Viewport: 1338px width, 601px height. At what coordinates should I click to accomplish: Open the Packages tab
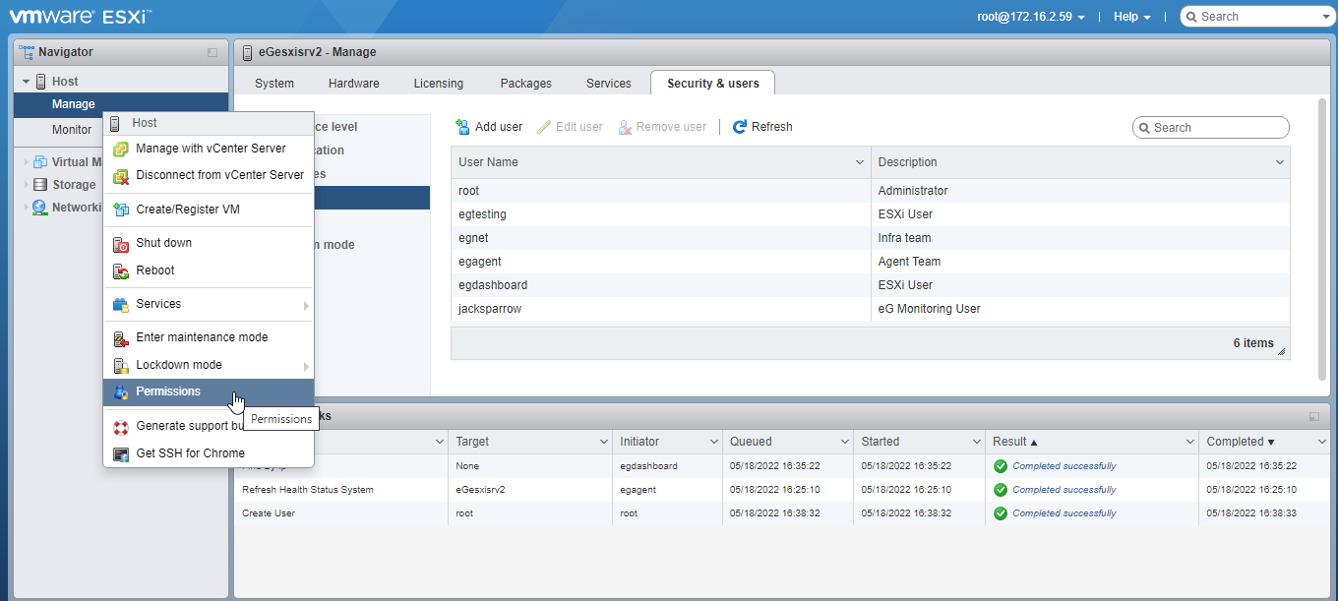(x=526, y=84)
